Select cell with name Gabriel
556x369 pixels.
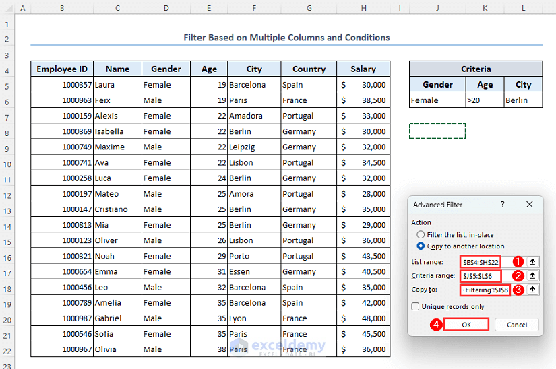pyautogui.click(x=117, y=318)
